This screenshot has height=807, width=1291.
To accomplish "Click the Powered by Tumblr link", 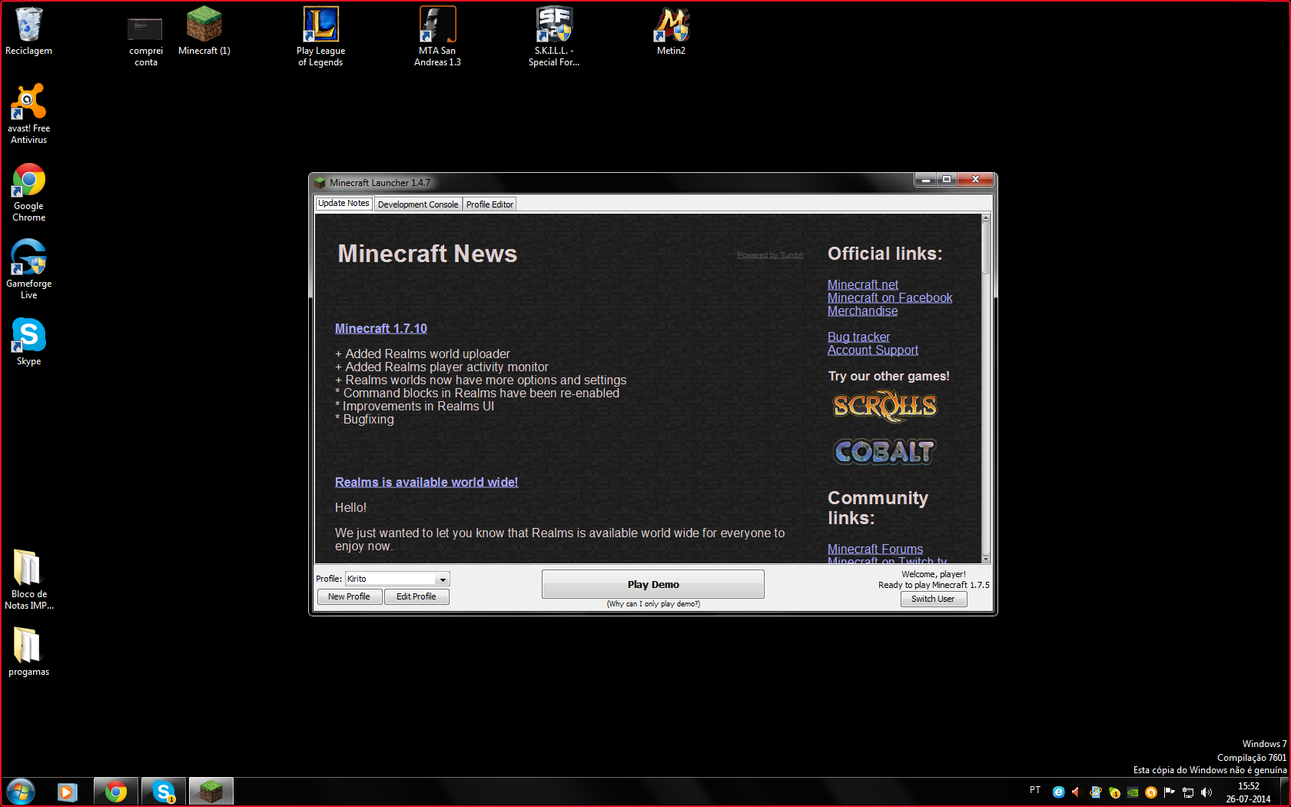I will (770, 255).
